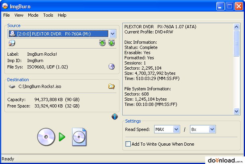This screenshot has width=245, height=164.
Task: Click the Status: Complete line
Action: (x=141, y=47)
